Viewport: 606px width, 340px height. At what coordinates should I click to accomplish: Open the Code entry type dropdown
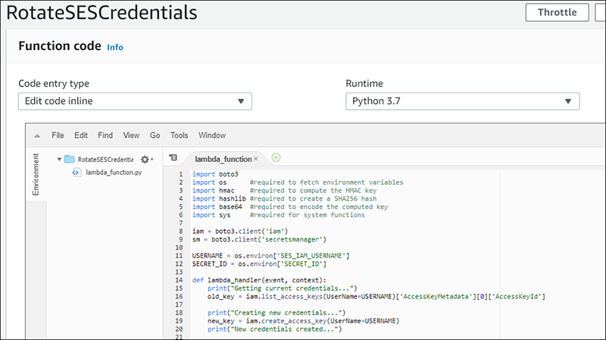point(135,101)
